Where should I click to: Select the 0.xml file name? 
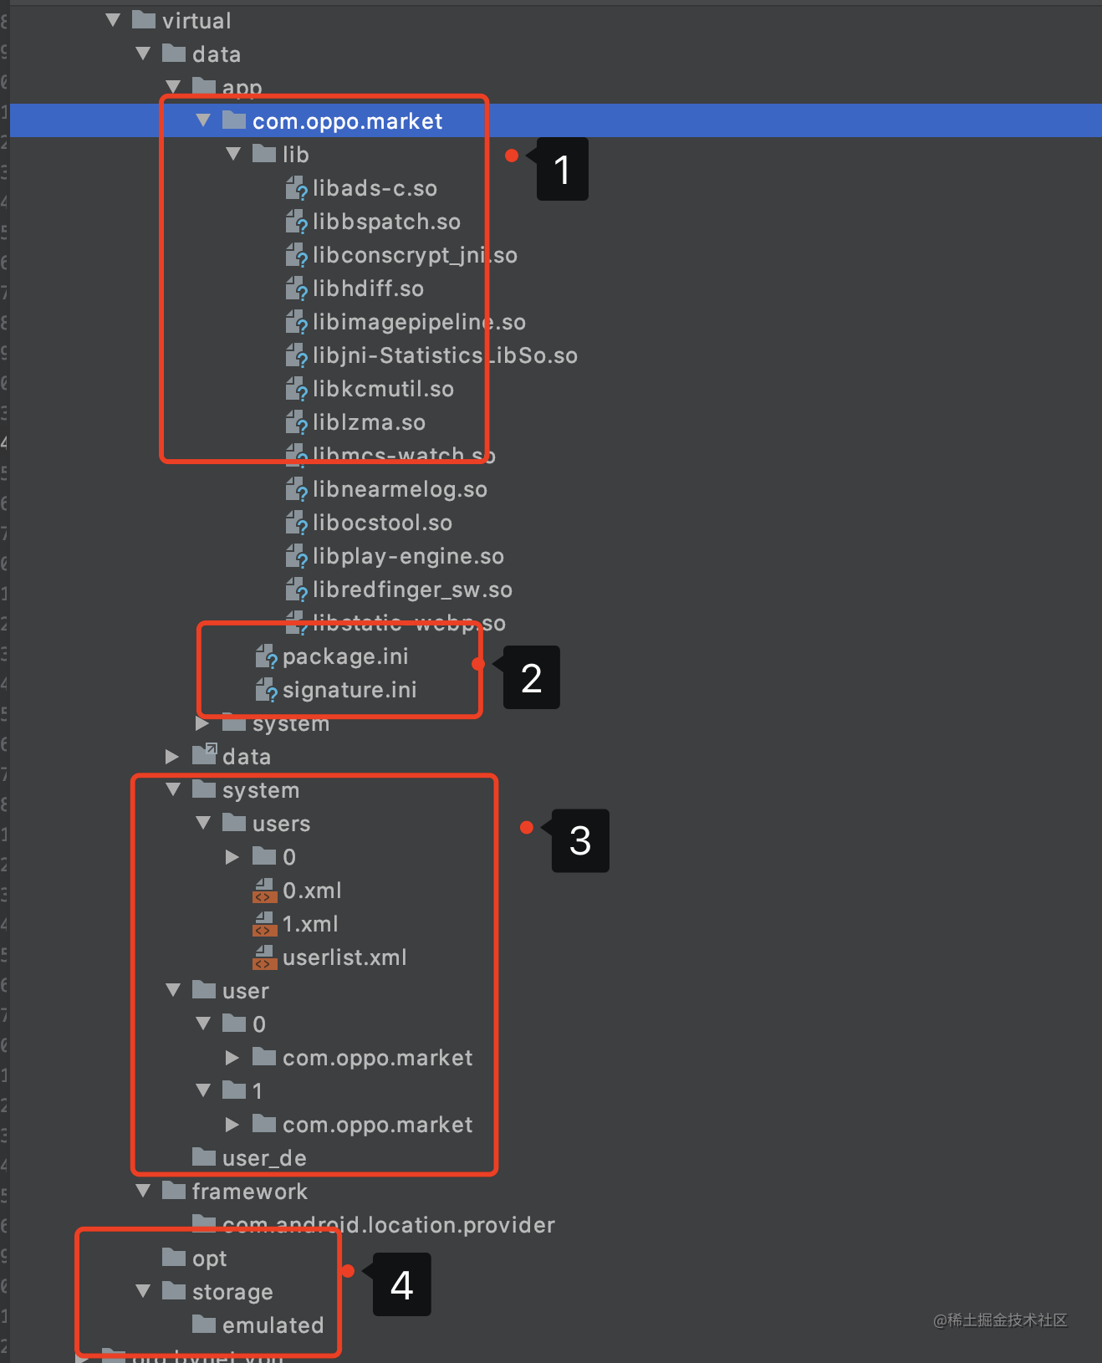[x=312, y=891]
